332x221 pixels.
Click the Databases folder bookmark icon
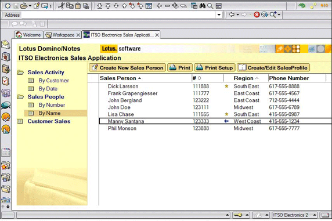pos(6,177)
